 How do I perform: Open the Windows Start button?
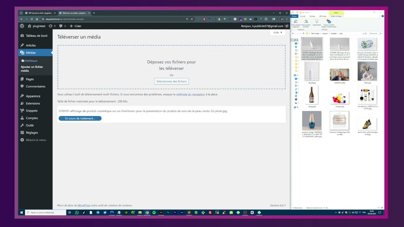pyautogui.click(x=21, y=212)
